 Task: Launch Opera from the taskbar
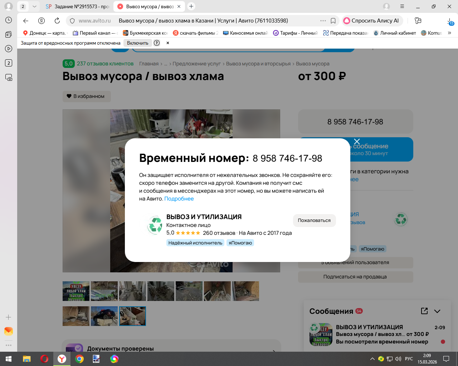(44, 359)
